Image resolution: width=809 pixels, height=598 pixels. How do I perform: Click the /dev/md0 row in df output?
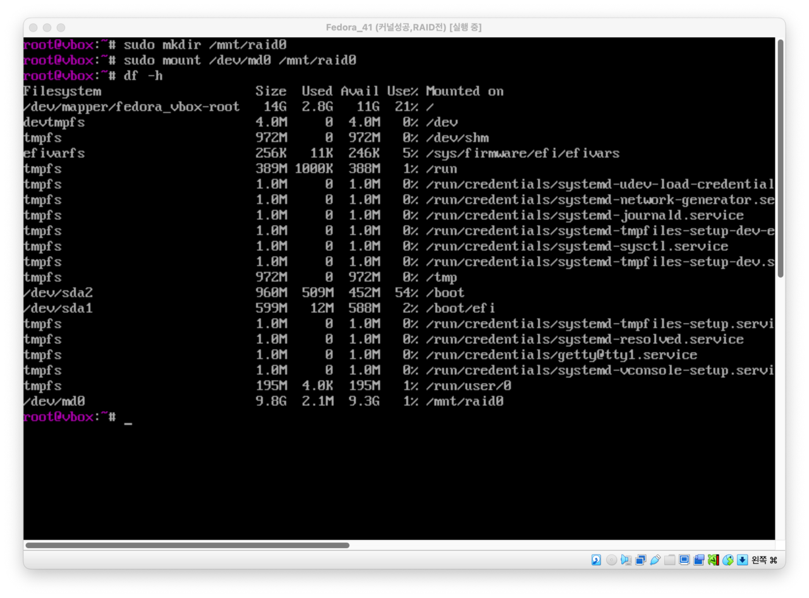(263, 401)
